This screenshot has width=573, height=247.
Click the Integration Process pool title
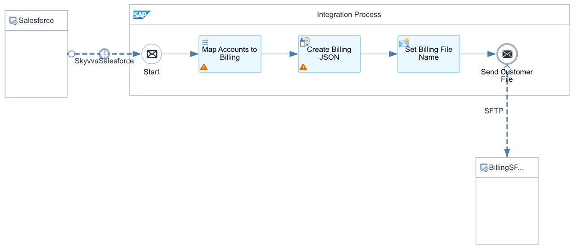349,15
